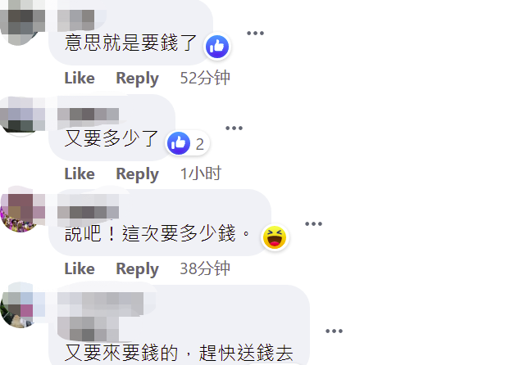Open the options menu beside the 又要多少了 comment
Viewport: 510px width, 365px height.
[235, 128]
